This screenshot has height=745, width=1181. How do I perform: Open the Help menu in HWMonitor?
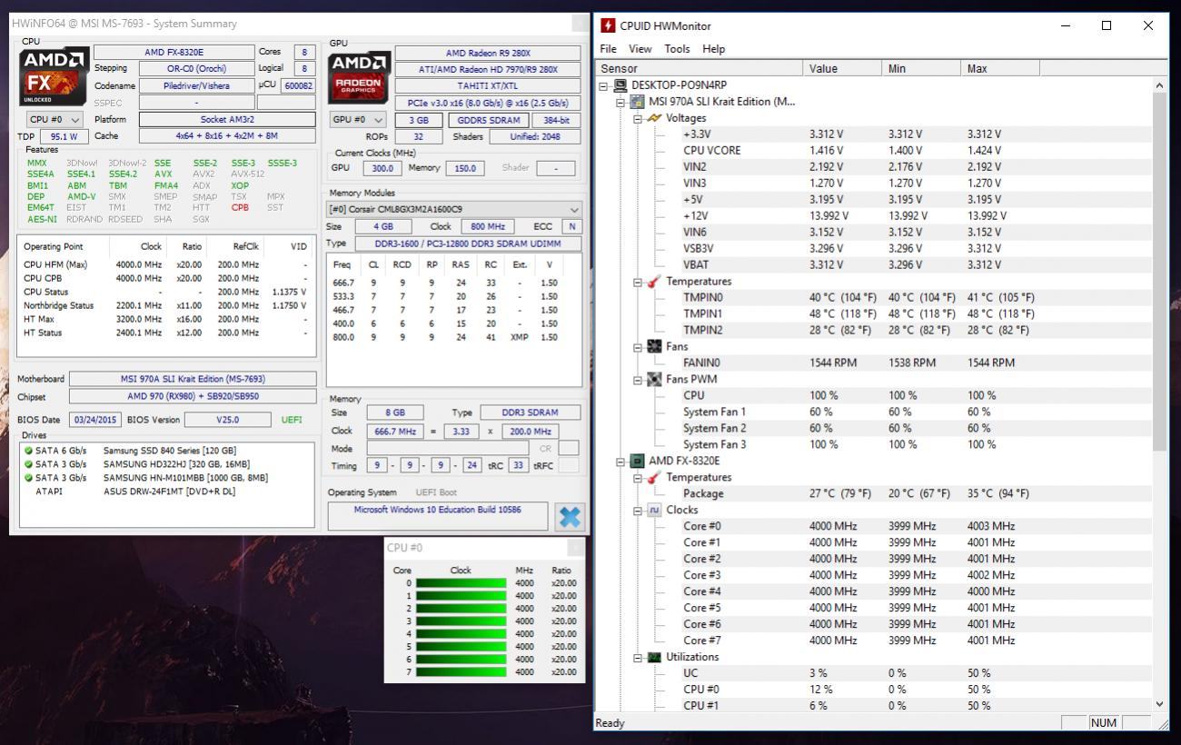coord(714,49)
